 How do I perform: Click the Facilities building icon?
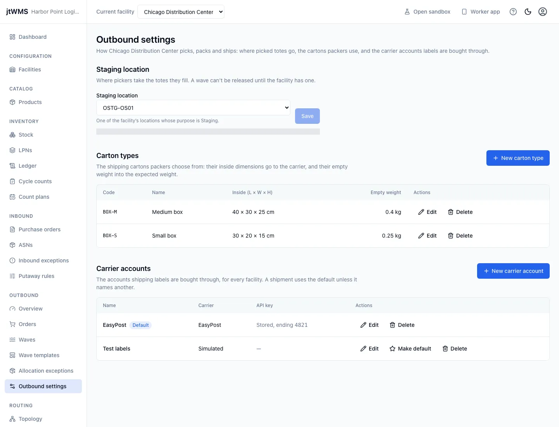(12, 69)
